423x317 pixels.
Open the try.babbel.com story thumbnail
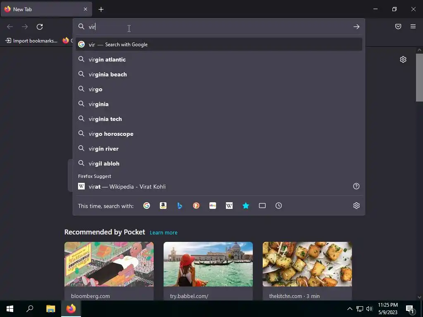(x=208, y=264)
